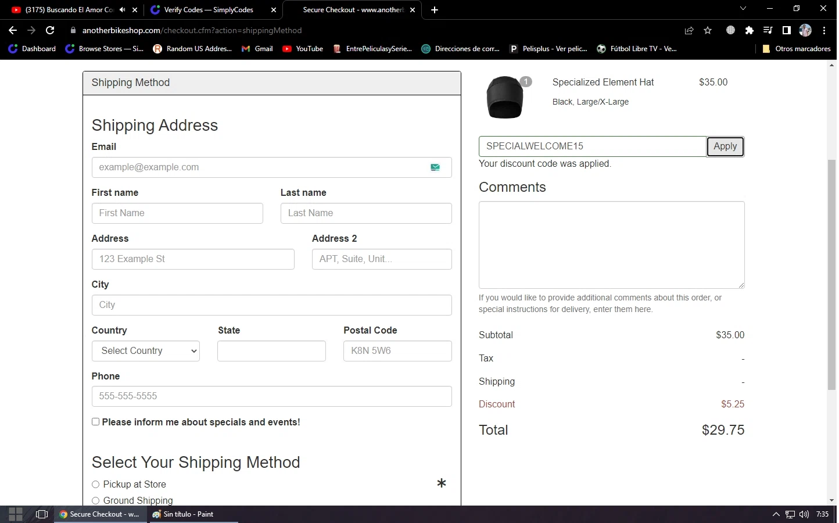Open the Pelisplus bookmark
This screenshot has height=523, width=839.
[548, 49]
